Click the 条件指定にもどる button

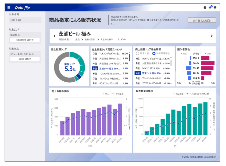[x=202, y=20]
